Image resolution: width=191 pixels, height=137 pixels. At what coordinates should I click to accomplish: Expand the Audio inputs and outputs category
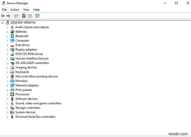click(7, 28)
